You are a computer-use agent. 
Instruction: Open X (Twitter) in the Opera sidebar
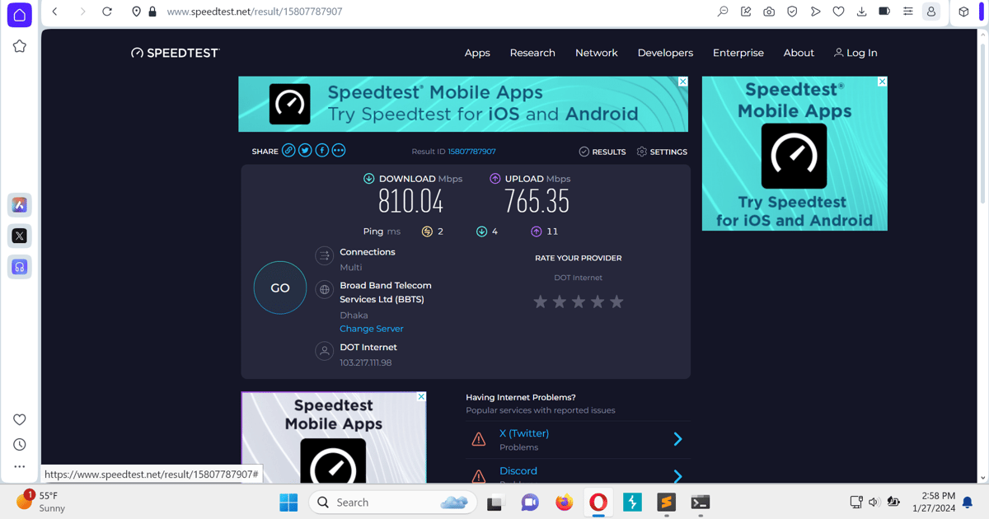(x=20, y=236)
